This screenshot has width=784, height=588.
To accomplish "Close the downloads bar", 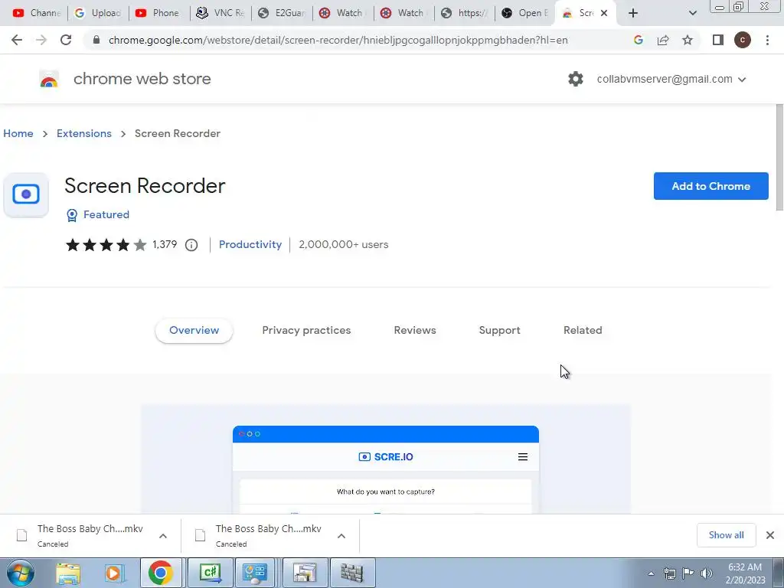I will coord(770,535).
